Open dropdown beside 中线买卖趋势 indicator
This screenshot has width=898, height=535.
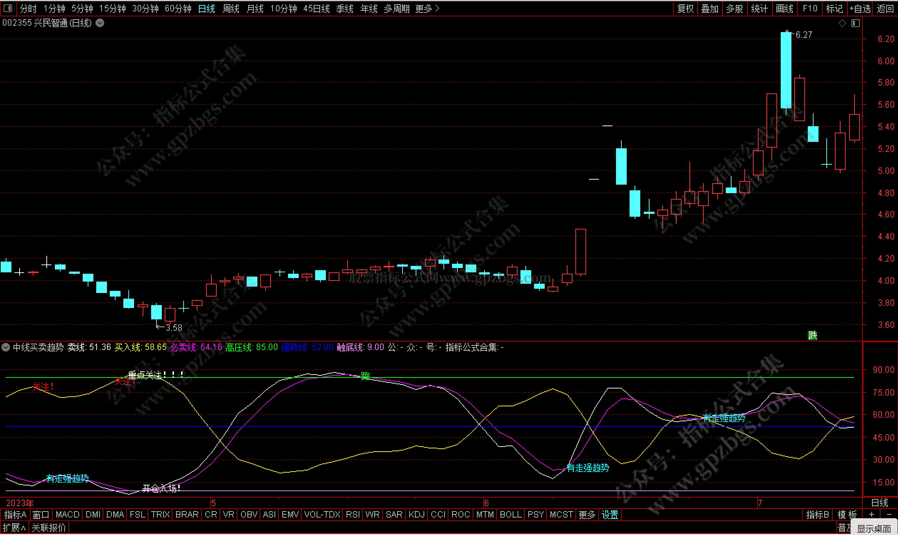click(5, 348)
